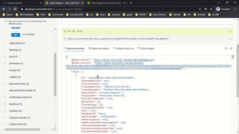Click the sample queries vertical scrollbar thumb
The height and width of the screenshot is (134, 239).
(55, 74)
